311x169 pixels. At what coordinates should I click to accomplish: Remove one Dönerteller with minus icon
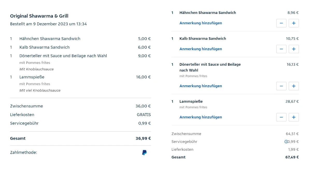pyautogui.click(x=281, y=86)
